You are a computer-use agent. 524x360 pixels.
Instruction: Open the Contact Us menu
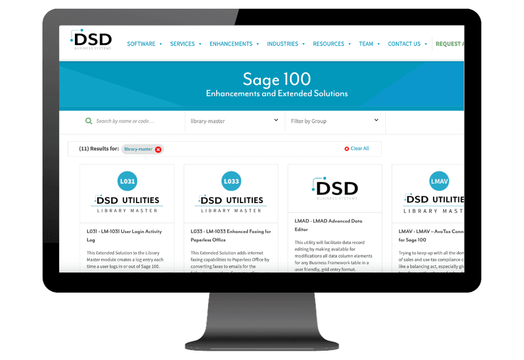tap(407, 44)
